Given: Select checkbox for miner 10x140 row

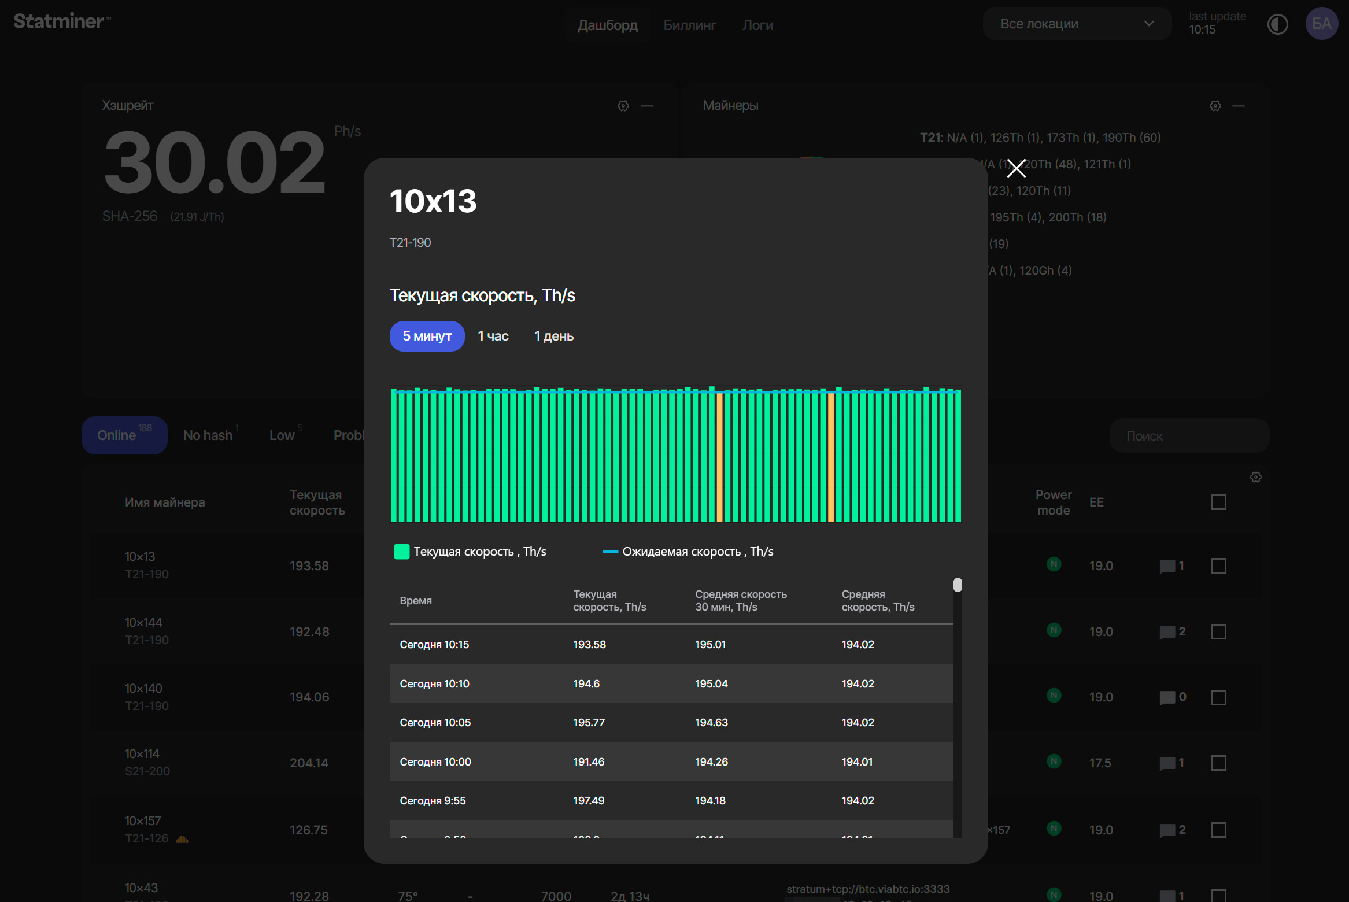Looking at the screenshot, I should [1218, 697].
